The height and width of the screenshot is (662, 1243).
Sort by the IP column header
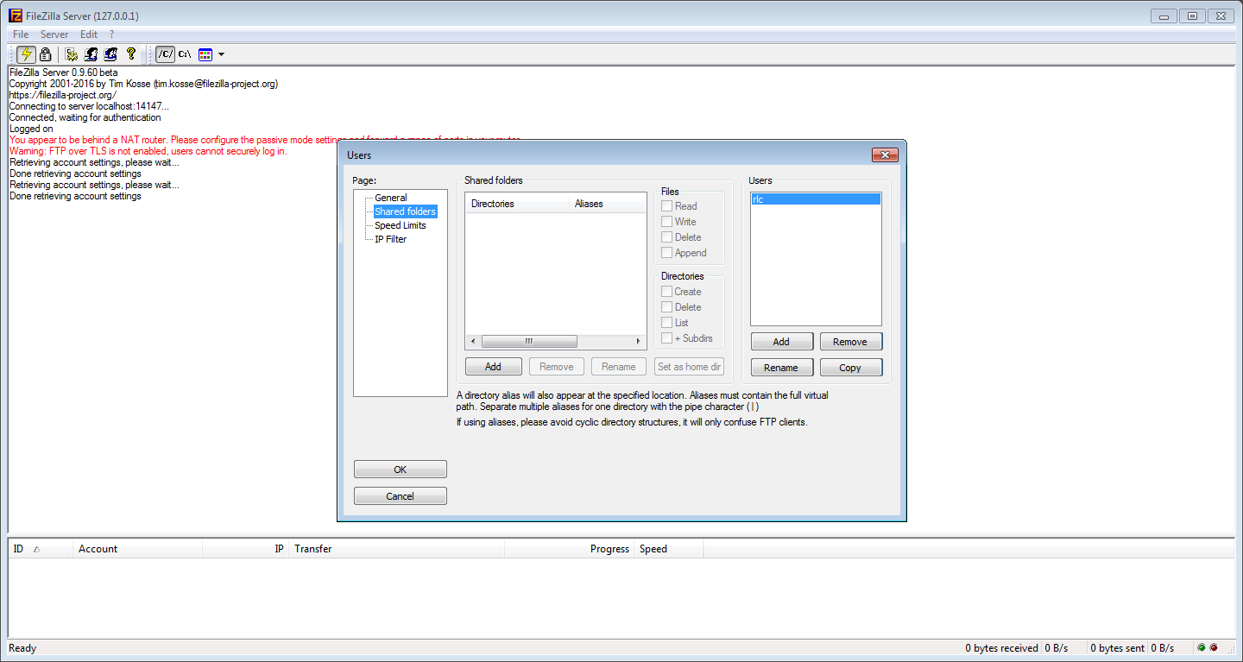246,549
